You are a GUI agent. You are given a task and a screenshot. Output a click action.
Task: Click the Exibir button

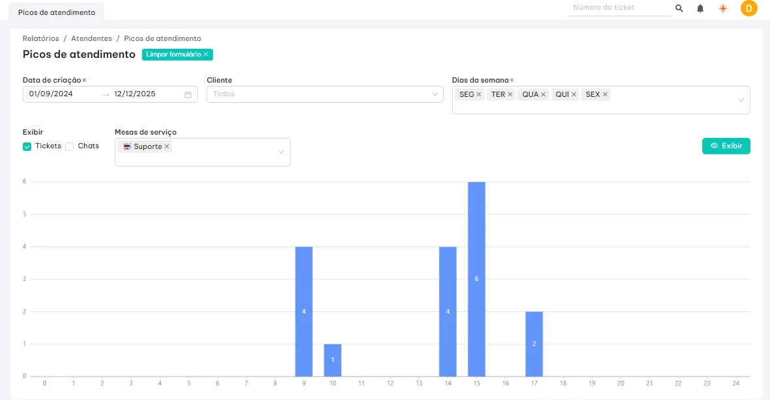point(726,146)
